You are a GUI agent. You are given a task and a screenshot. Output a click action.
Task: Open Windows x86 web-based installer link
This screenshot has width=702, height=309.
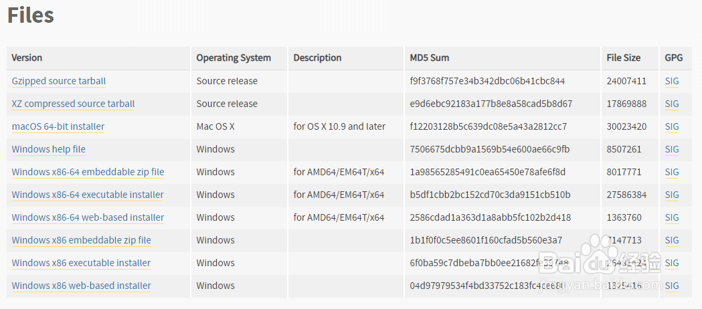81,286
